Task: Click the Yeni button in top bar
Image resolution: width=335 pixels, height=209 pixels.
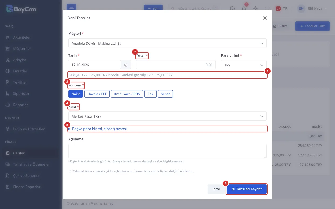Action: [x=153, y=8]
